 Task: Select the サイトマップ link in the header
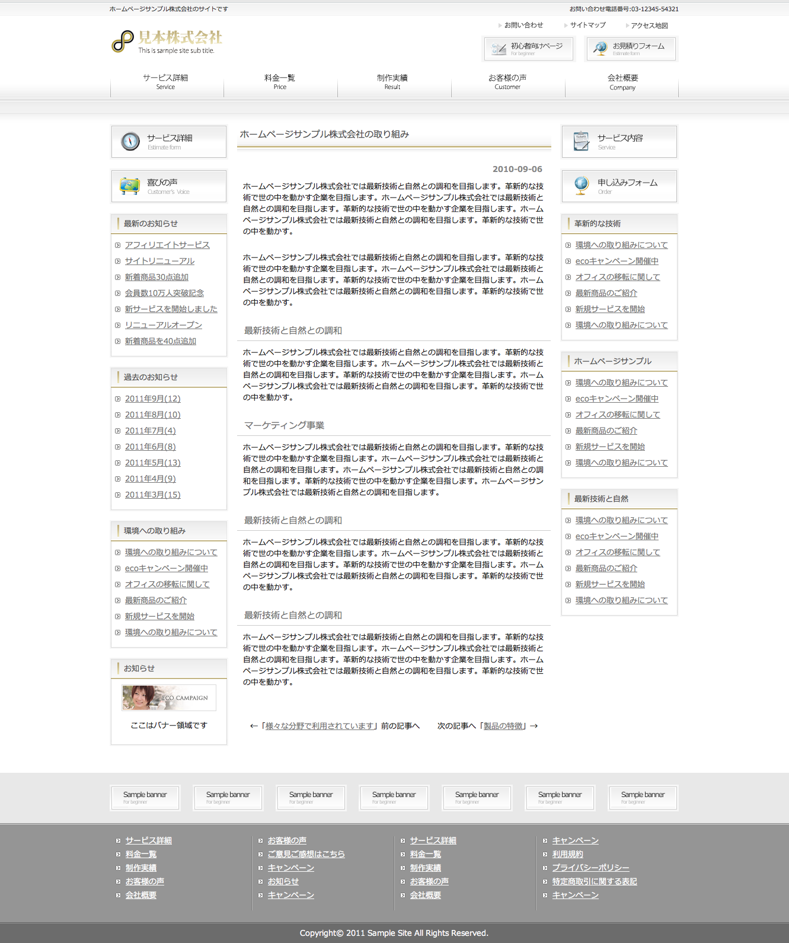(x=587, y=25)
